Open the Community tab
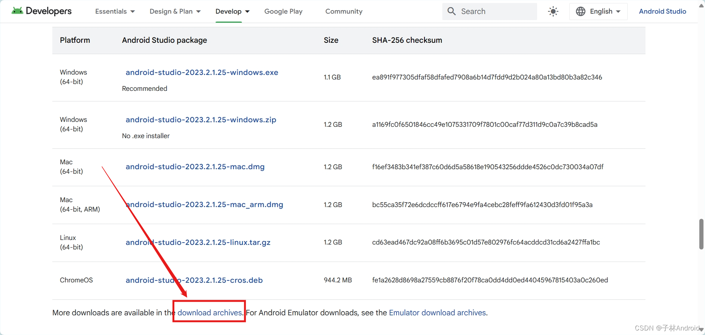The height and width of the screenshot is (335, 705). click(x=344, y=11)
